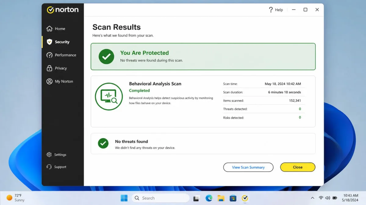366x205 pixels.
Task: Click the You Are Protected text
Action: coord(145,53)
